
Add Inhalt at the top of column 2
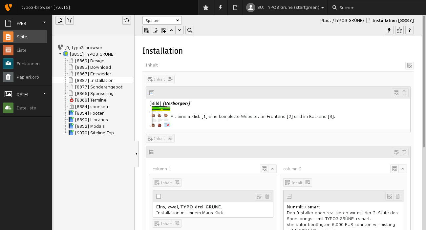(294, 182)
